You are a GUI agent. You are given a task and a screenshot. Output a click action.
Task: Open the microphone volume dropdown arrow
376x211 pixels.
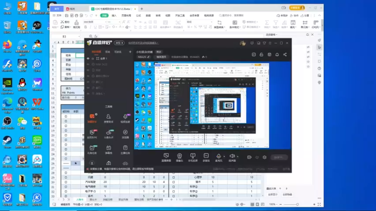224,157
